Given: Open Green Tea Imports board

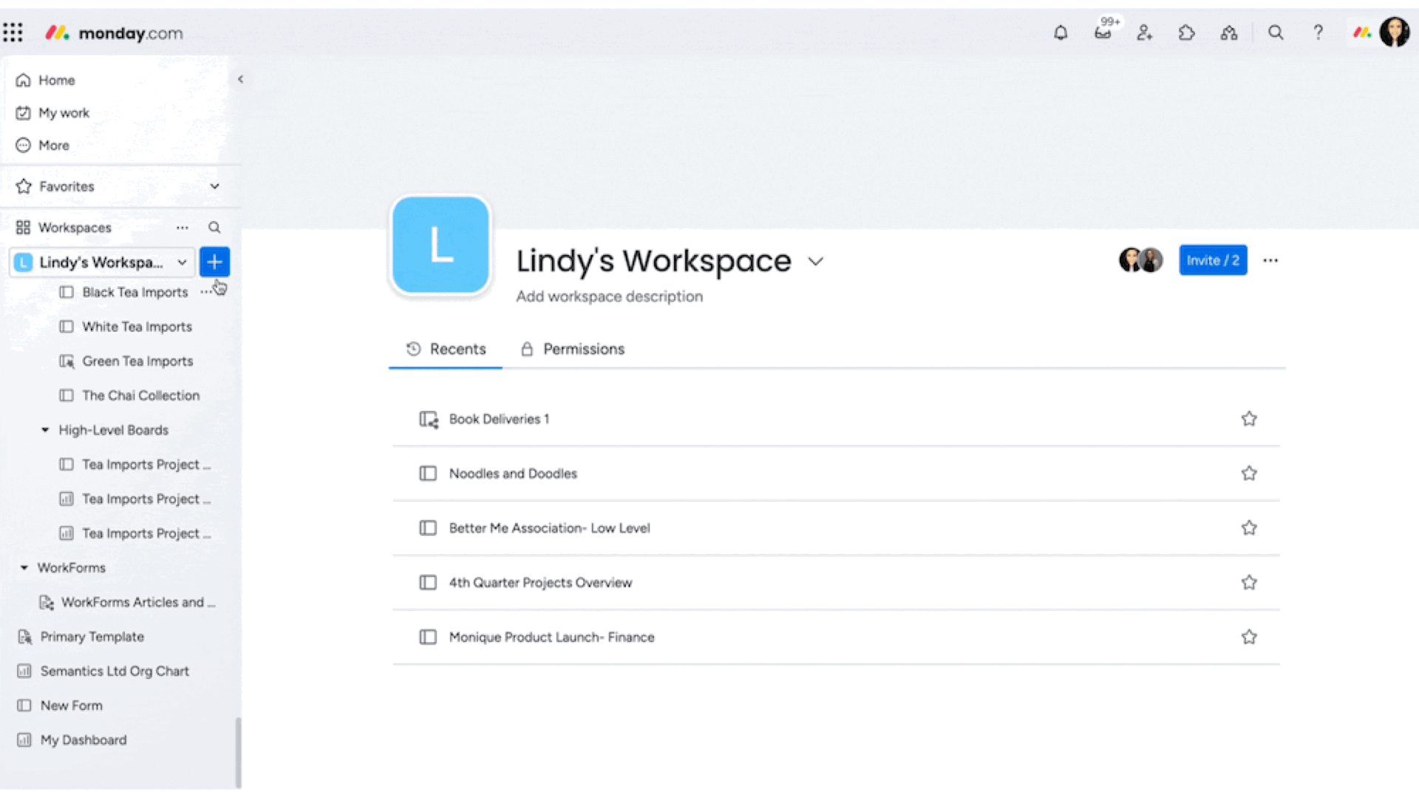Looking at the screenshot, I should pyautogui.click(x=138, y=361).
